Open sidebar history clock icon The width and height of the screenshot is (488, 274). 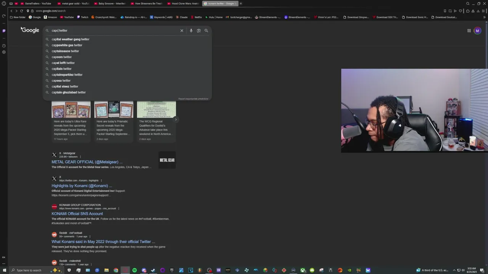4,46
